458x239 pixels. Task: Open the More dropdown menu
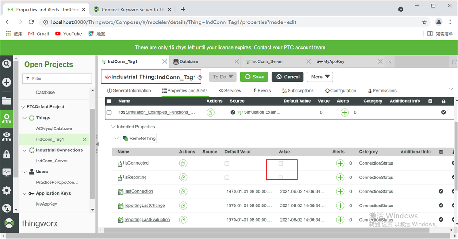[x=320, y=77]
